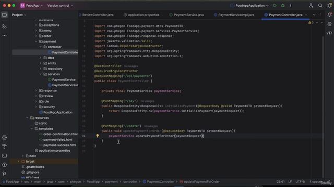
Task: Click the UTF-8 encoding indicator
Action: click(300, 182)
